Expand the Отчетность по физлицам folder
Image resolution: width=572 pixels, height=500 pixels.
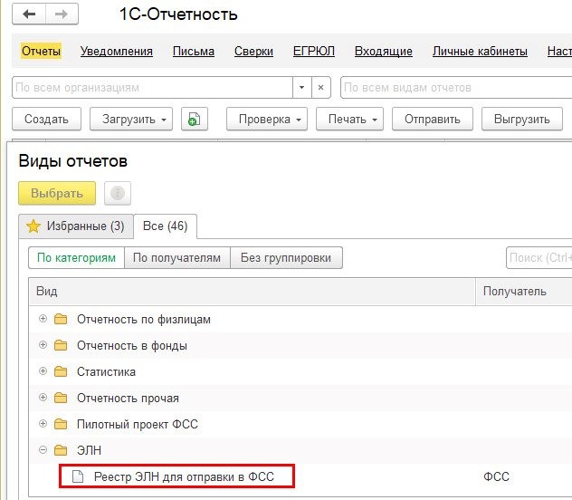point(43,320)
